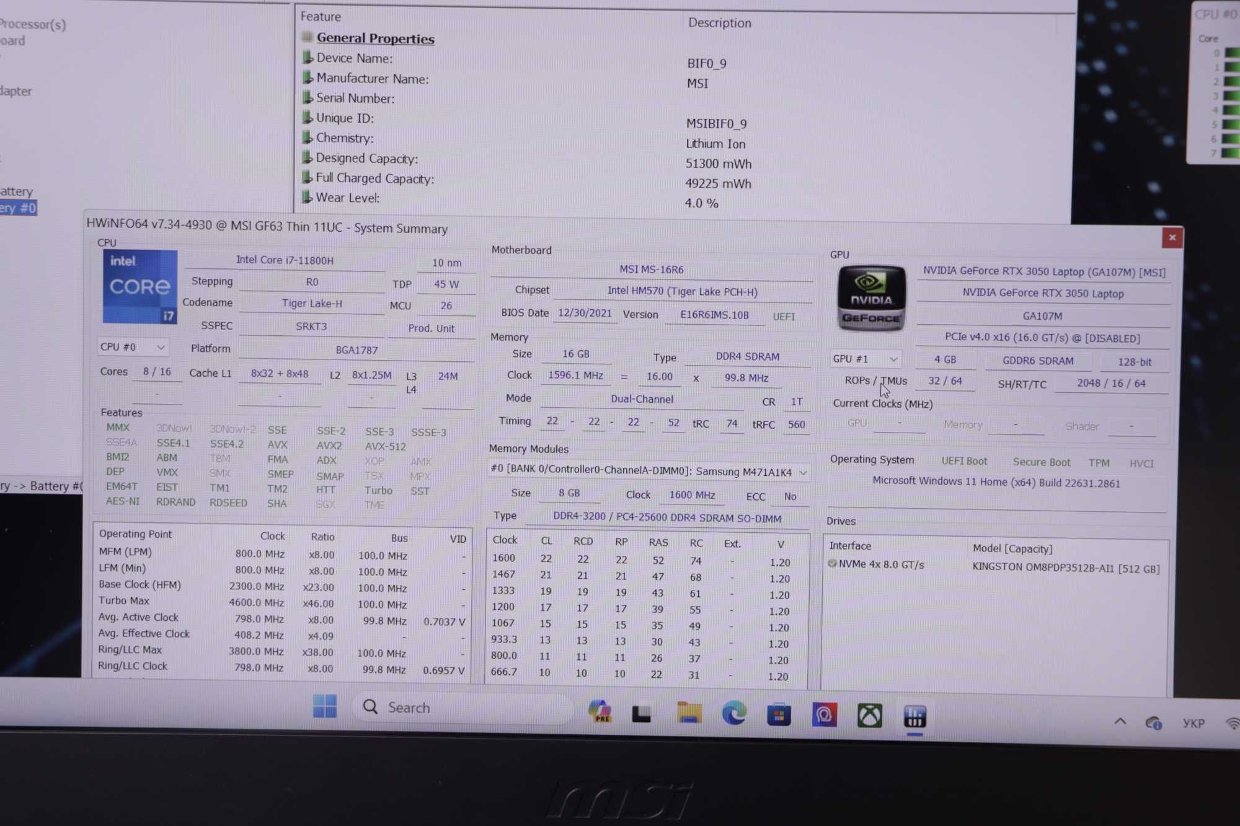Click the BGA1787 platform value
The width and height of the screenshot is (1240, 826).
[356, 350]
